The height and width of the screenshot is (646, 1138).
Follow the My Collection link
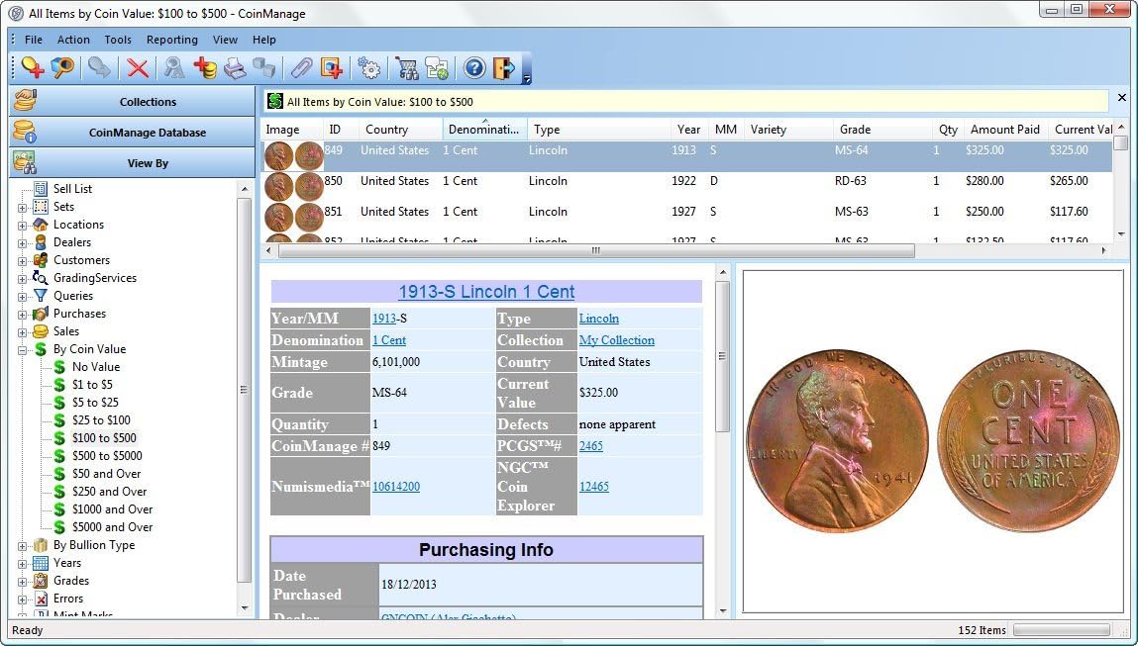point(616,340)
